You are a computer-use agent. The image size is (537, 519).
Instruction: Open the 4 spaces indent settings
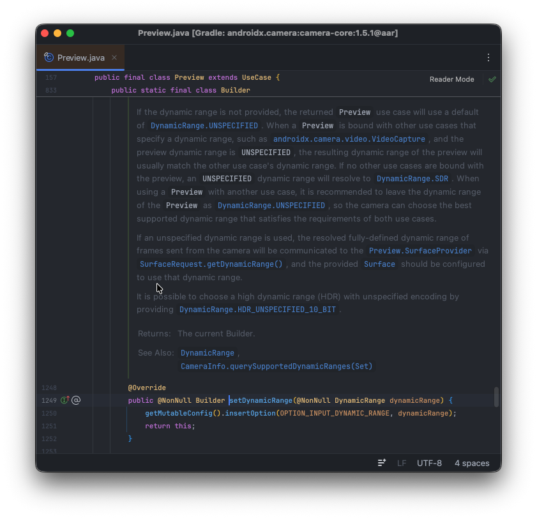point(472,463)
